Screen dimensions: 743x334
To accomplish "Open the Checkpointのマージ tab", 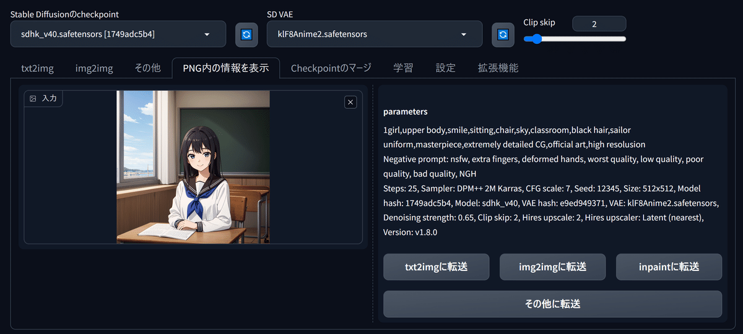I will [331, 68].
